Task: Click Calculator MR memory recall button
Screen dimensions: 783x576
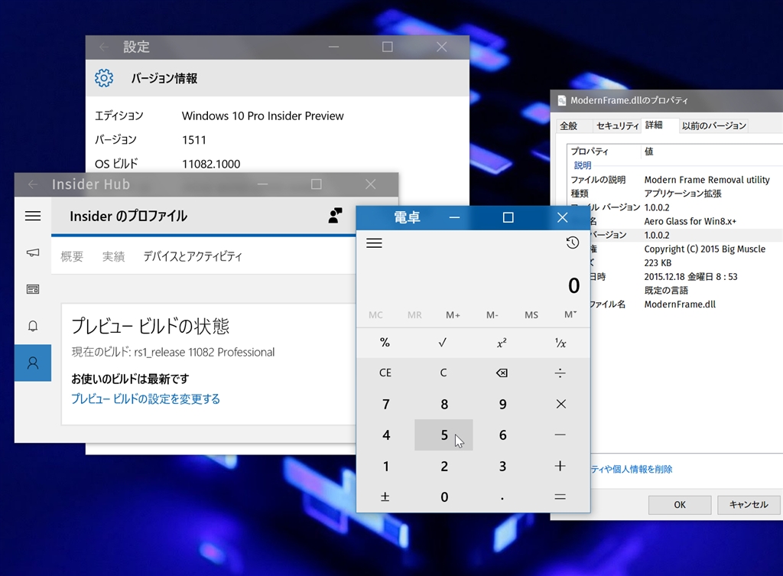Action: coord(414,314)
